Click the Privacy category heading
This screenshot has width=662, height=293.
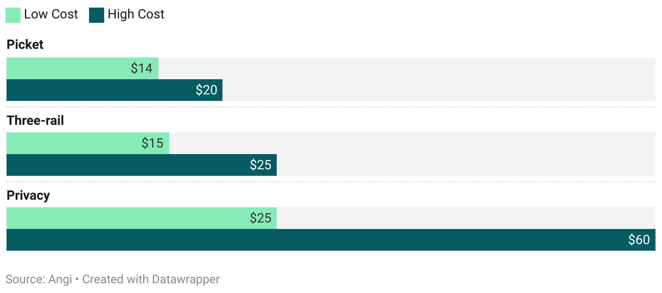(28, 195)
